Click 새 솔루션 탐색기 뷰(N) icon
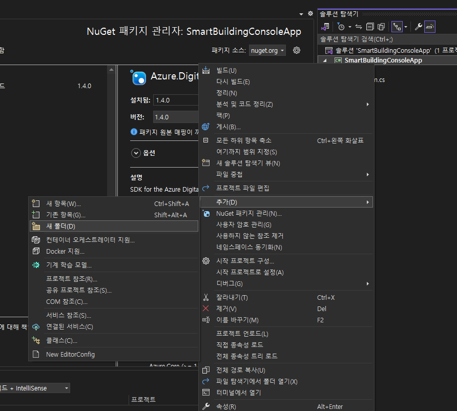Viewport: 457px width, 411px height. click(206, 162)
